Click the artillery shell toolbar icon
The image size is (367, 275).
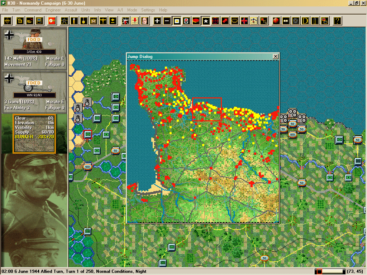click(74, 21)
